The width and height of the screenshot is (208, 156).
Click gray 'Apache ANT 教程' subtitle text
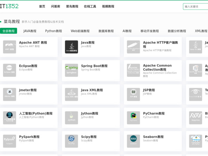point(29,46)
